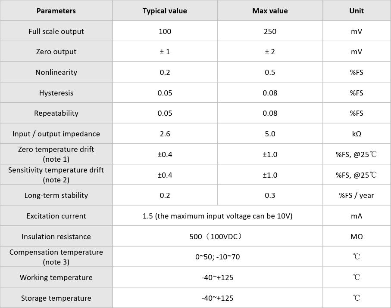This screenshot has width=391, height=308.
Task: Select the kΩ unit cell
Action: point(357,134)
